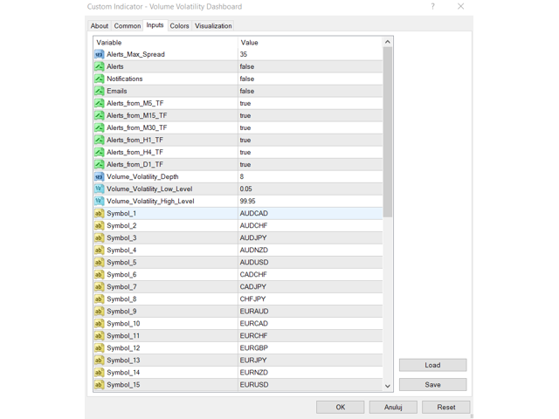Click the Anuluj cancel button

[393, 408]
